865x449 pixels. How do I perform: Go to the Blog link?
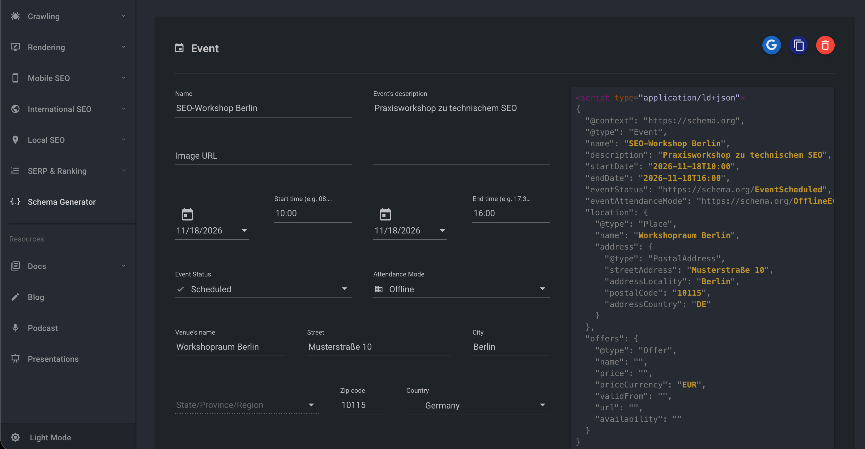point(68,297)
